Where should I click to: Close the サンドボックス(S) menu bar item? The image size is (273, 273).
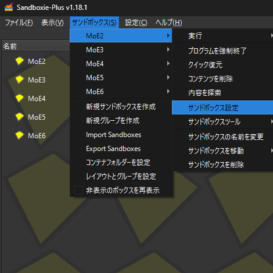(94, 23)
